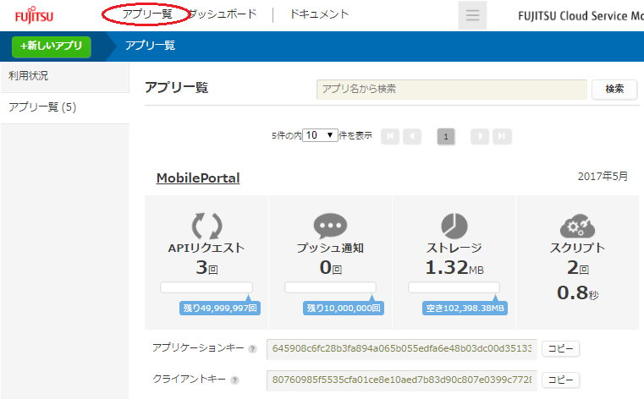The image size is (644, 399).
Task: Click the FUJITSU Cloud Service title text
Action: click(x=581, y=16)
